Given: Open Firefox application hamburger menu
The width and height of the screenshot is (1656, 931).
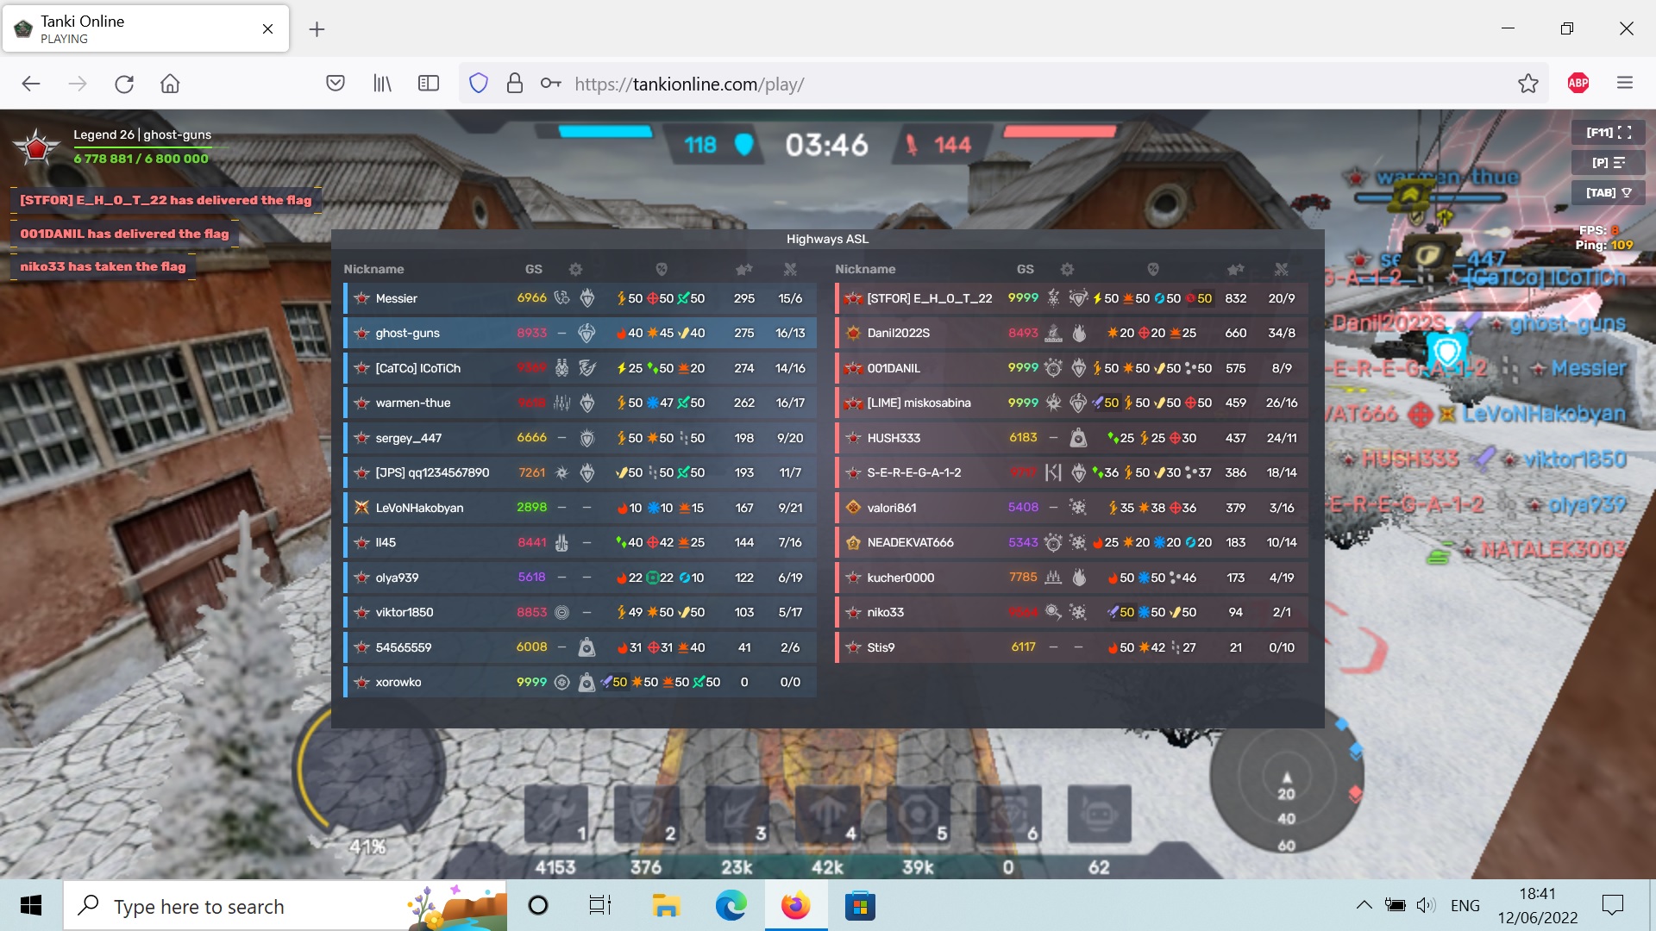Looking at the screenshot, I should [1625, 84].
